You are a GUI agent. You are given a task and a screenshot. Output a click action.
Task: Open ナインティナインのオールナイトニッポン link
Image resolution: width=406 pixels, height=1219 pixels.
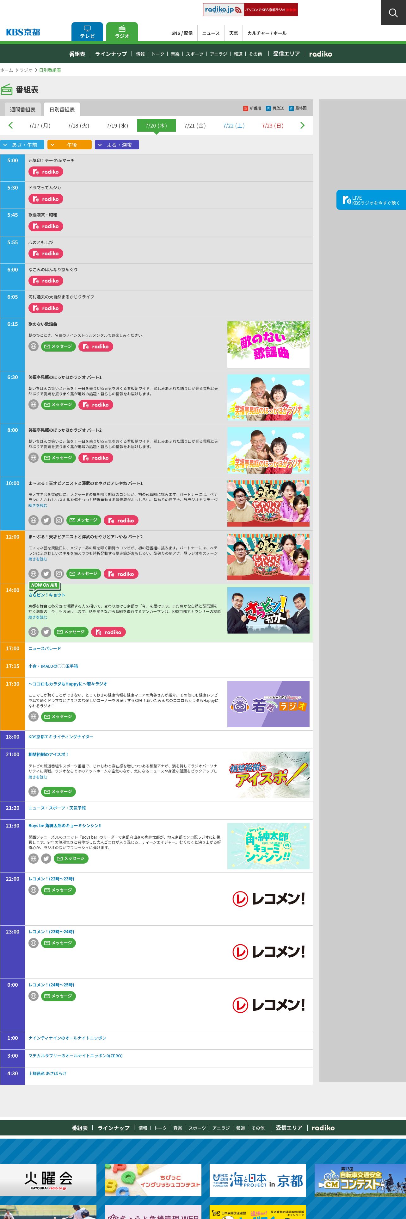coord(67,1038)
